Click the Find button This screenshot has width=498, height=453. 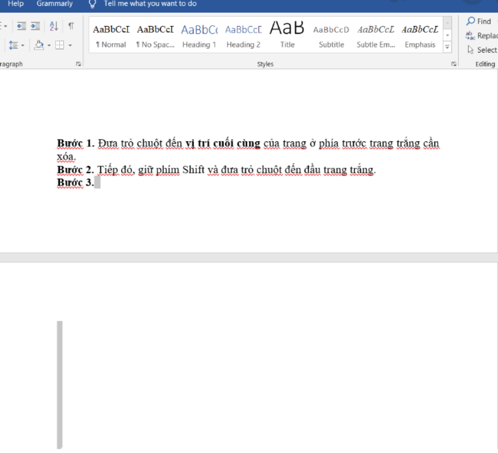(x=479, y=21)
